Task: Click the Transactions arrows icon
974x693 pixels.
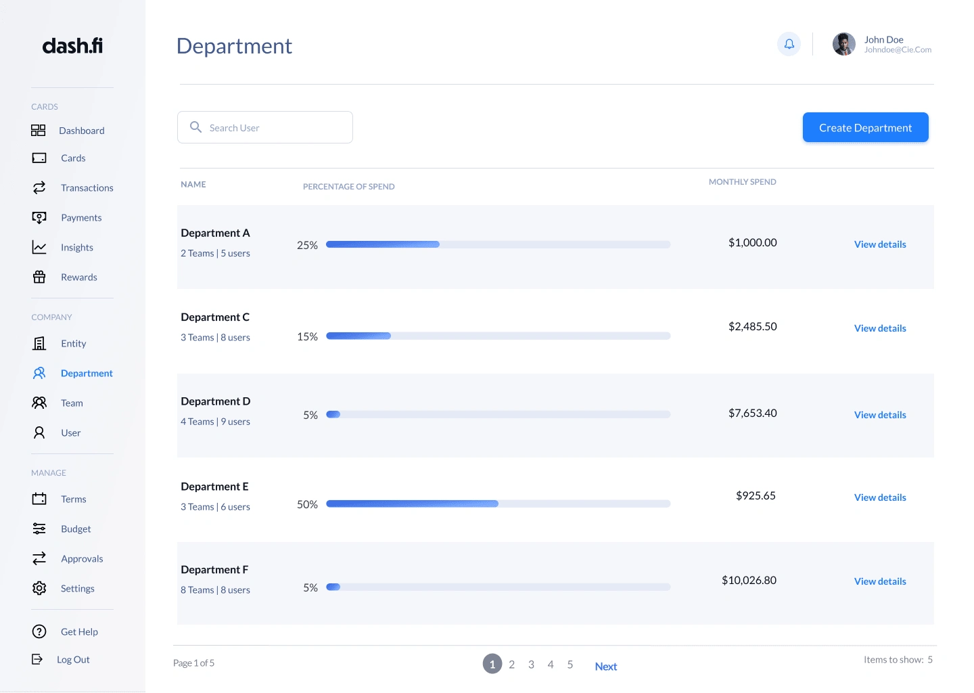Action: coord(39,187)
